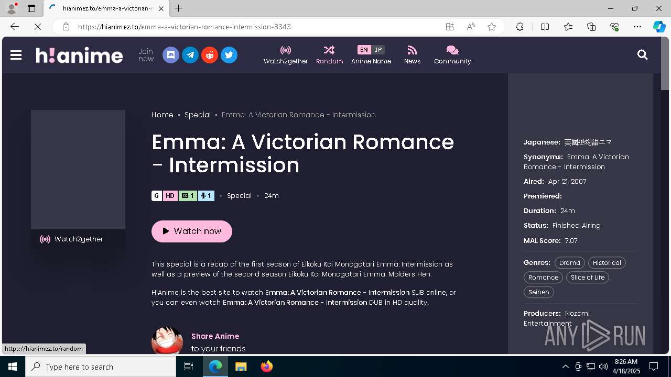View site information lock icon
The image size is (671, 377).
(66, 27)
